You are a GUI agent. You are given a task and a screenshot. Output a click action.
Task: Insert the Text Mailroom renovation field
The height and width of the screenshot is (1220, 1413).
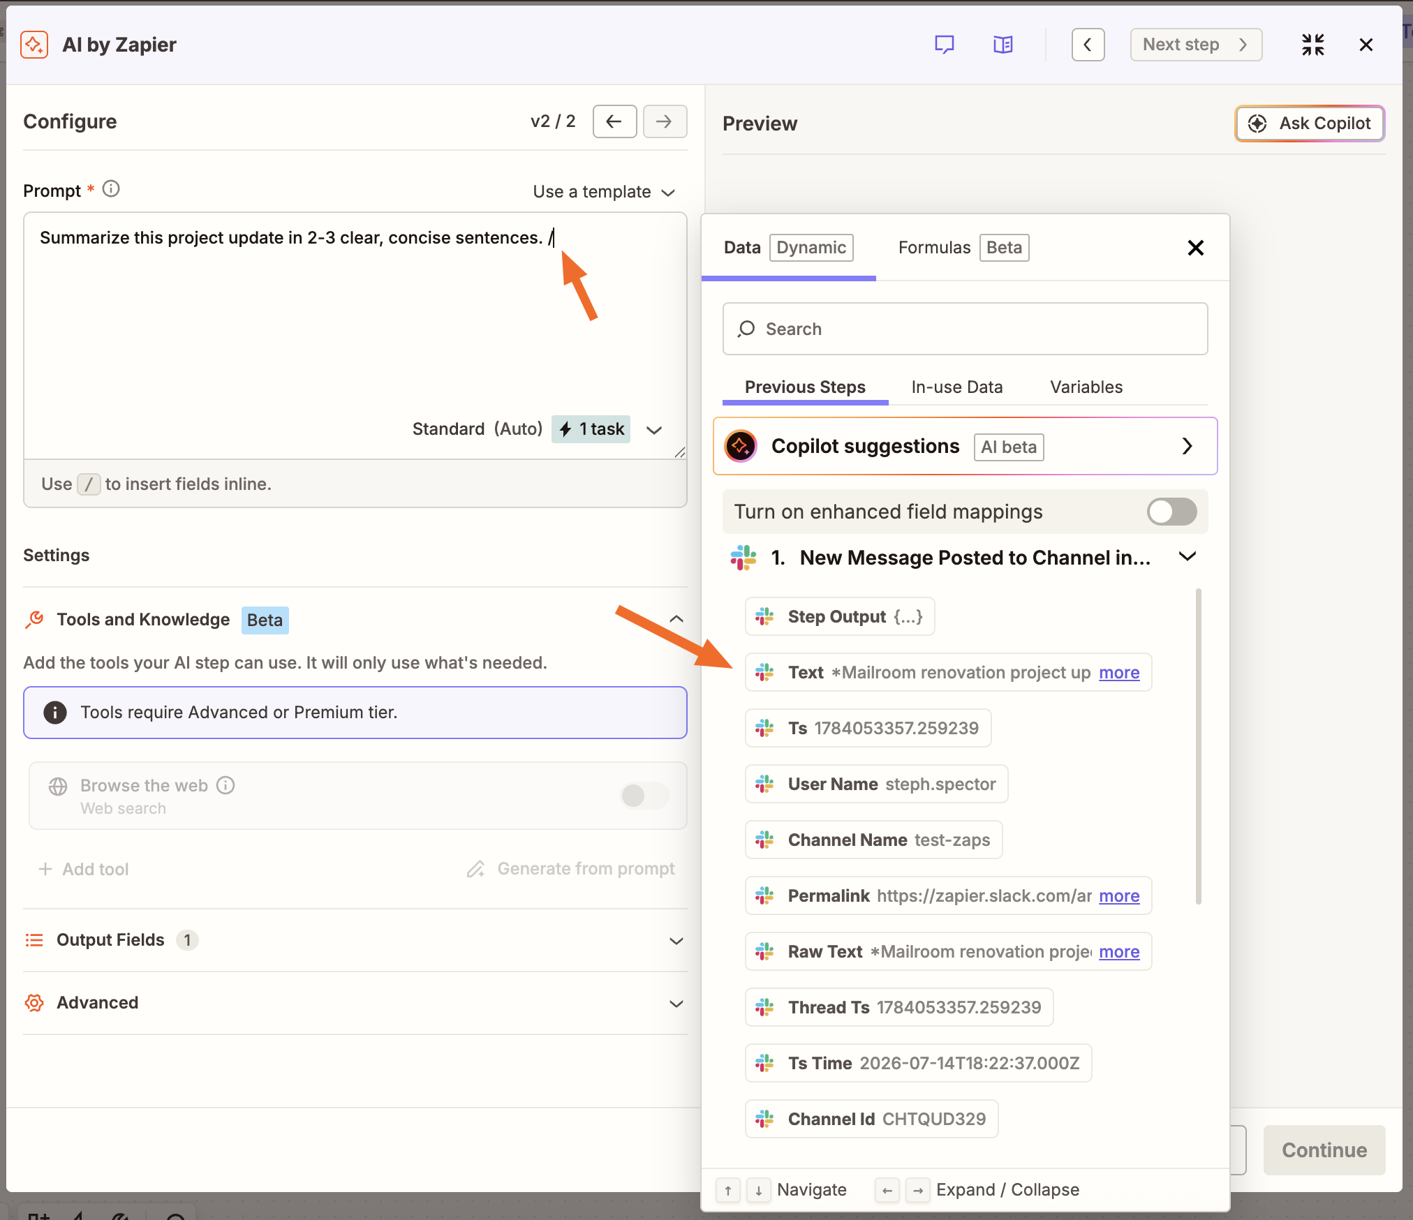(948, 672)
